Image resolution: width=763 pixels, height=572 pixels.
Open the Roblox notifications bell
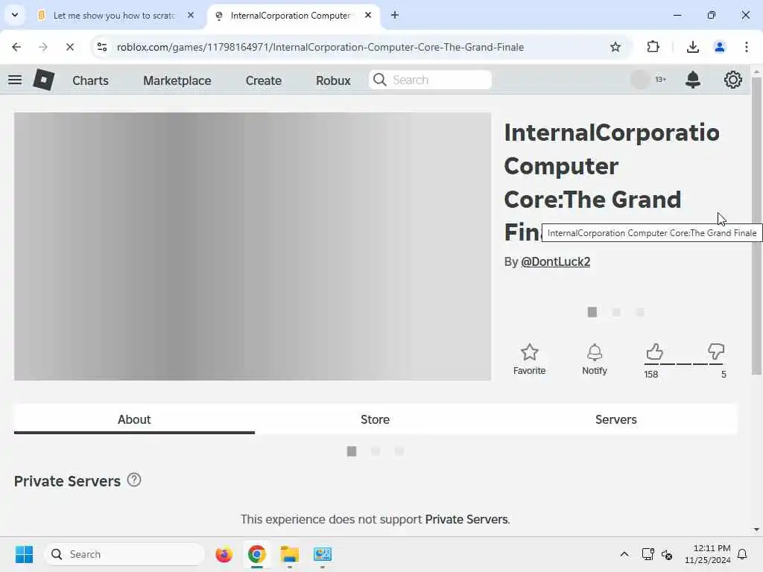coord(692,80)
